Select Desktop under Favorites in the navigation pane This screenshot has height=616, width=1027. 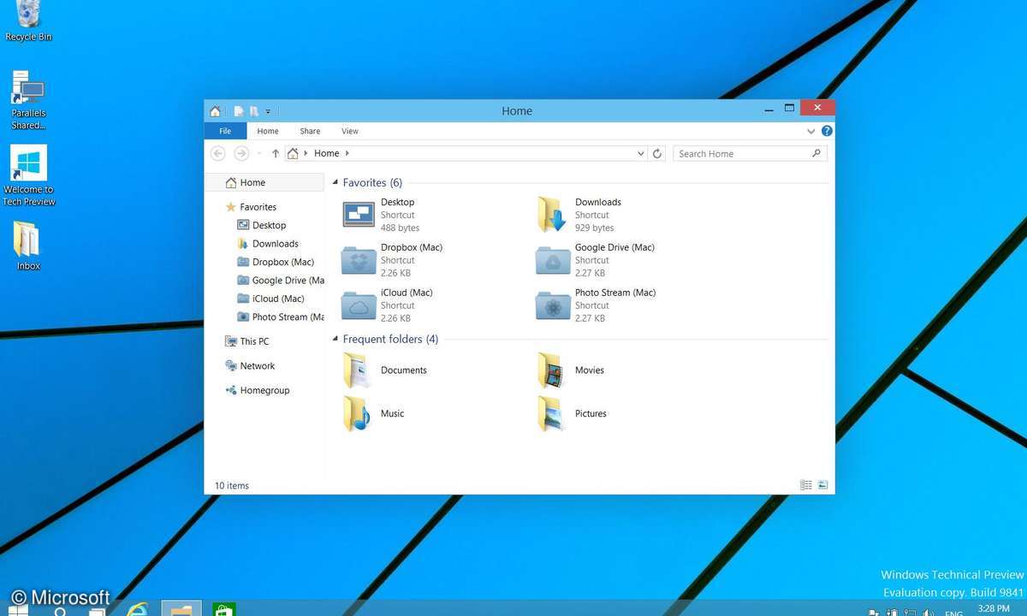(x=262, y=225)
